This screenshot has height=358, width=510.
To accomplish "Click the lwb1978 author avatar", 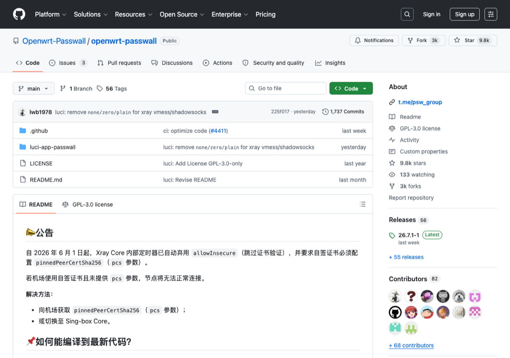I will coord(23,112).
